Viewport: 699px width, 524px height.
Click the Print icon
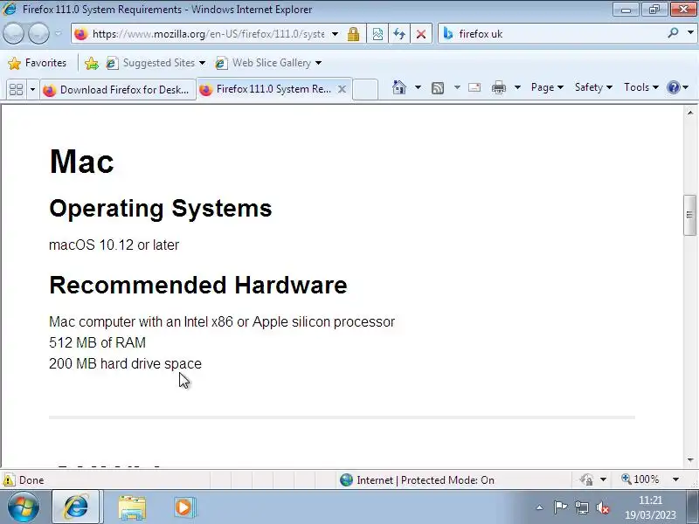pyautogui.click(x=498, y=87)
